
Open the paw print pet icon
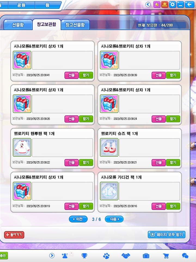[106, 256]
